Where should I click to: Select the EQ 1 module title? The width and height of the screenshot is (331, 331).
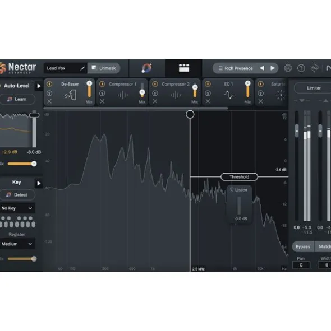[228, 84]
